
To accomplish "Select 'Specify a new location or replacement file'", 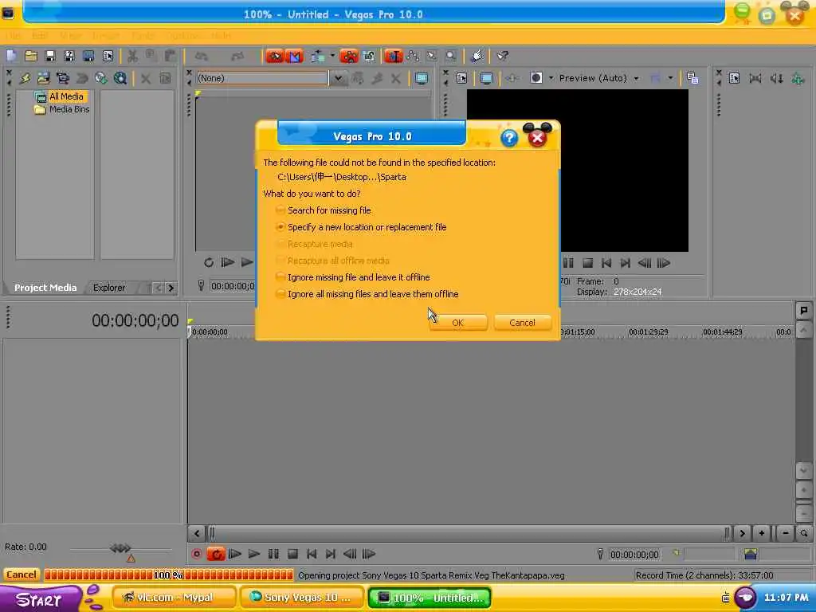I will click(361, 227).
